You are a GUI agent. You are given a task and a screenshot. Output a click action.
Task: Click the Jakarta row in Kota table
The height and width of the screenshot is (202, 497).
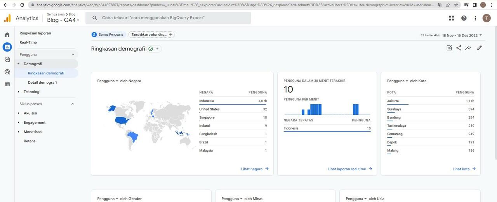[431, 101]
